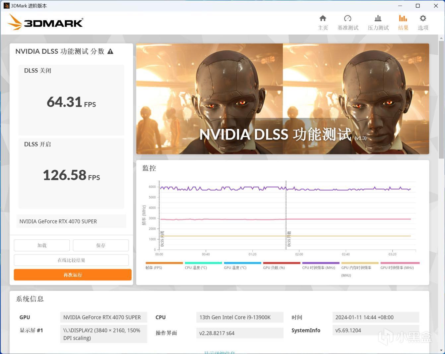
Task: Click the v2.28.8217 s64 version value
Action: [240, 333]
